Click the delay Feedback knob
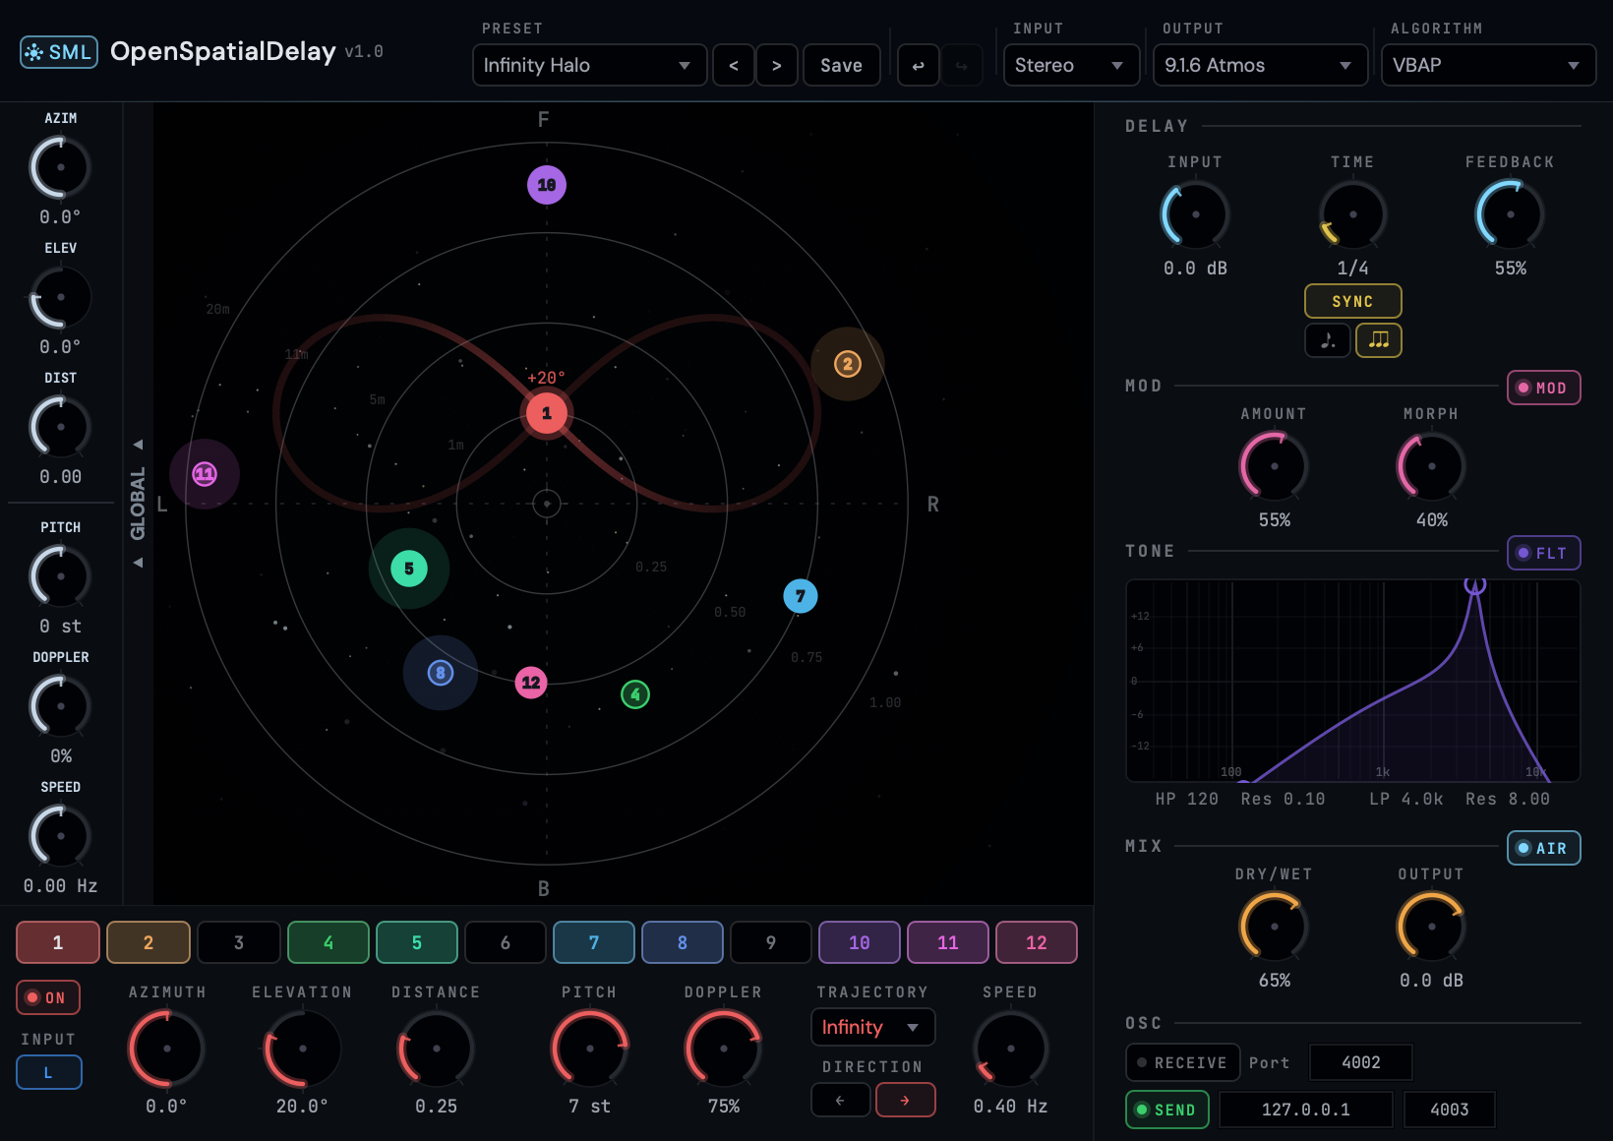Viewport: 1613px width, 1141px height. (1511, 214)
